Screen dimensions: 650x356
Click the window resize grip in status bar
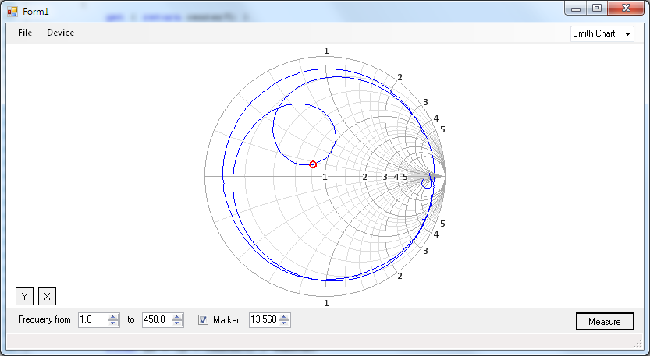pyautogui.click(x=638, y=344)
